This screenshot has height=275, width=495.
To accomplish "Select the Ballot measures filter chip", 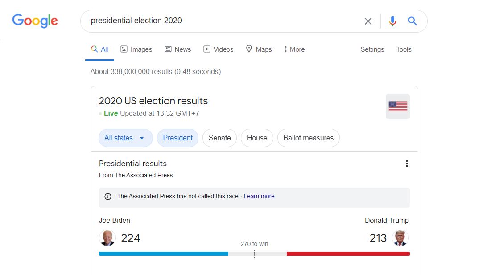I will pos(309,138).
